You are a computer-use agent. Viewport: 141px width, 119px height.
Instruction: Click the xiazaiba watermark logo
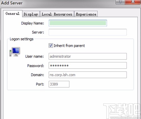122,111
